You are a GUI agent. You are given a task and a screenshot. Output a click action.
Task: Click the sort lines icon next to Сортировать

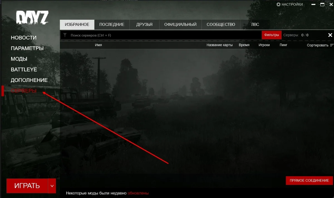point(332,45)
